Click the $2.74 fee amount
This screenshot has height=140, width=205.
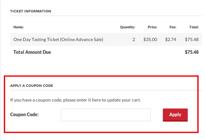pos(171,39)
